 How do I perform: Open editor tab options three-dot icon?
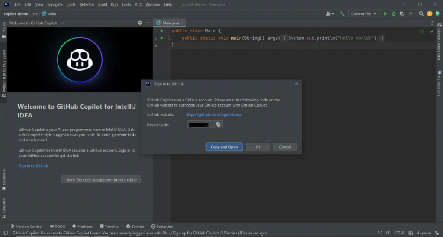[432, 23]
